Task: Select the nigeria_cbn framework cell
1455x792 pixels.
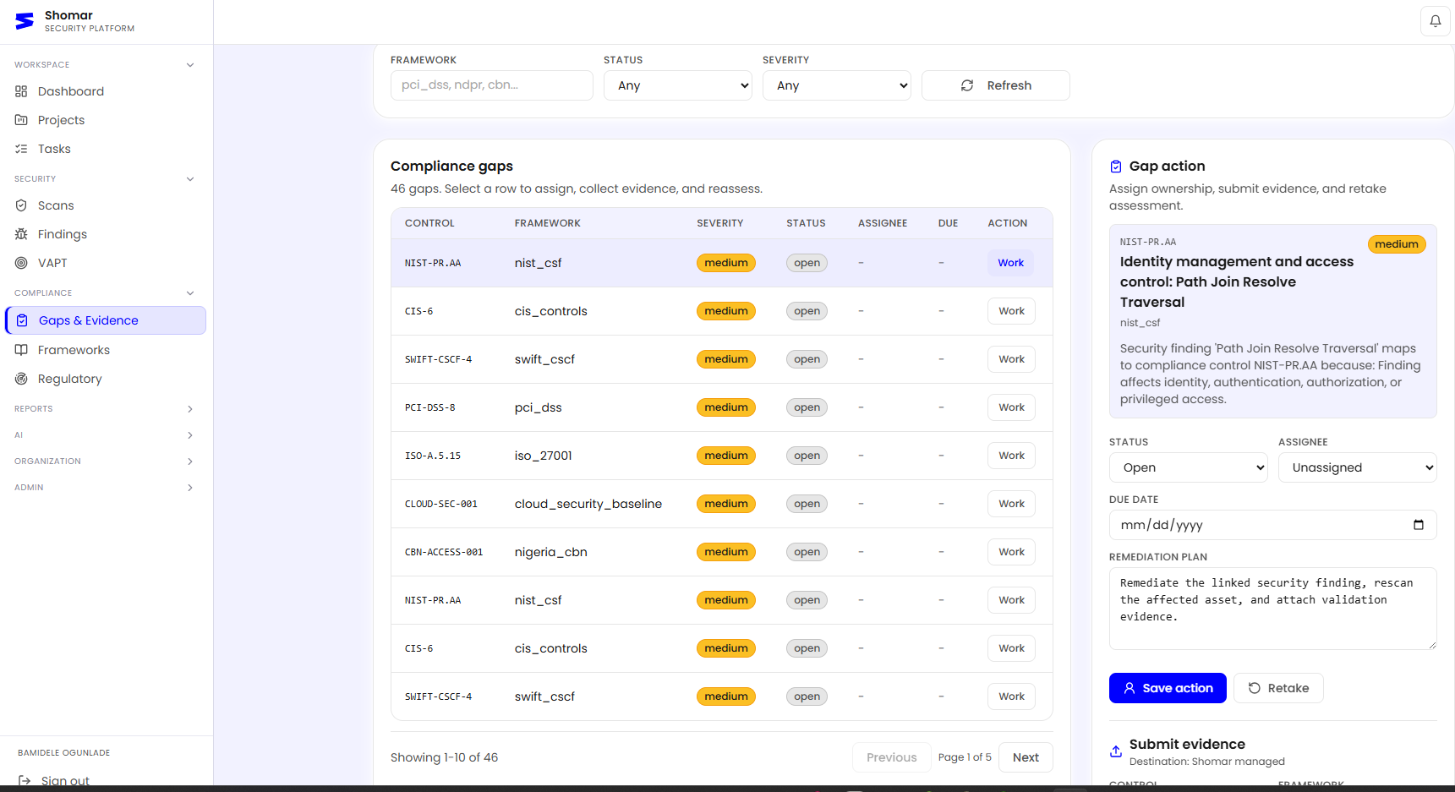Action: coord(551,552)
